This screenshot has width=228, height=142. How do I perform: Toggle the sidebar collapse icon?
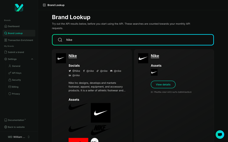44,5
